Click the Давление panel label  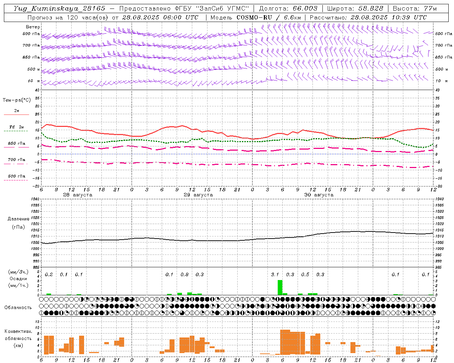point(18,219)
